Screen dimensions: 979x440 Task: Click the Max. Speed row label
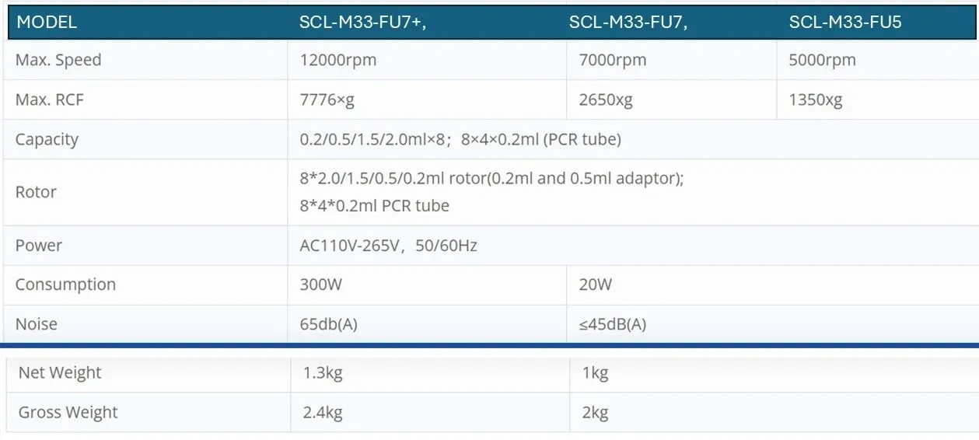[x=58, y=60]
